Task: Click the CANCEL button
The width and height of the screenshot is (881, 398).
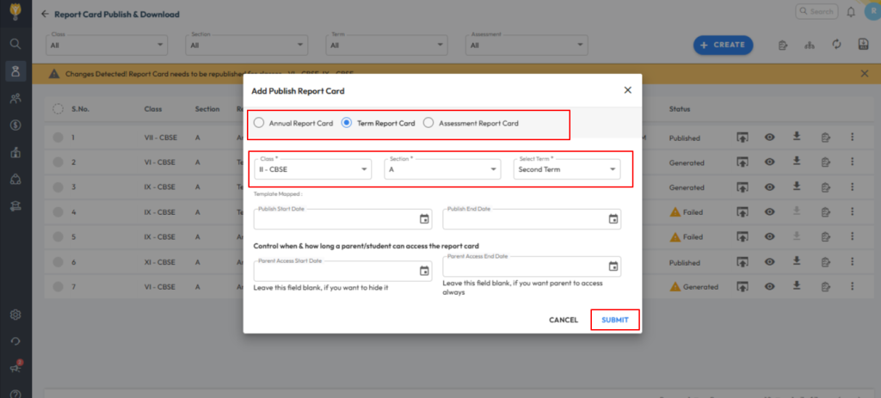Action: pos(564,320)
